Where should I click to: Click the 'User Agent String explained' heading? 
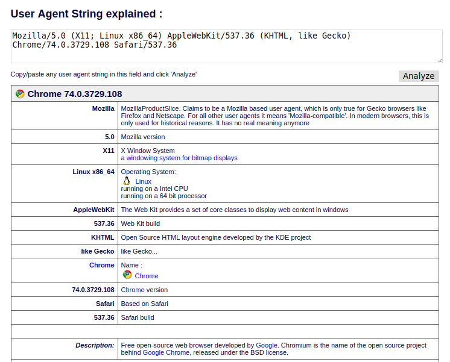click(x=87, y=14)
